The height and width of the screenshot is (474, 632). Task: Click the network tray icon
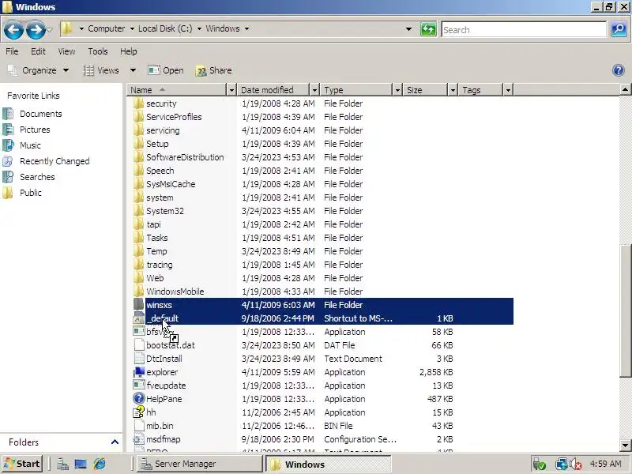(x=561, y=464)
